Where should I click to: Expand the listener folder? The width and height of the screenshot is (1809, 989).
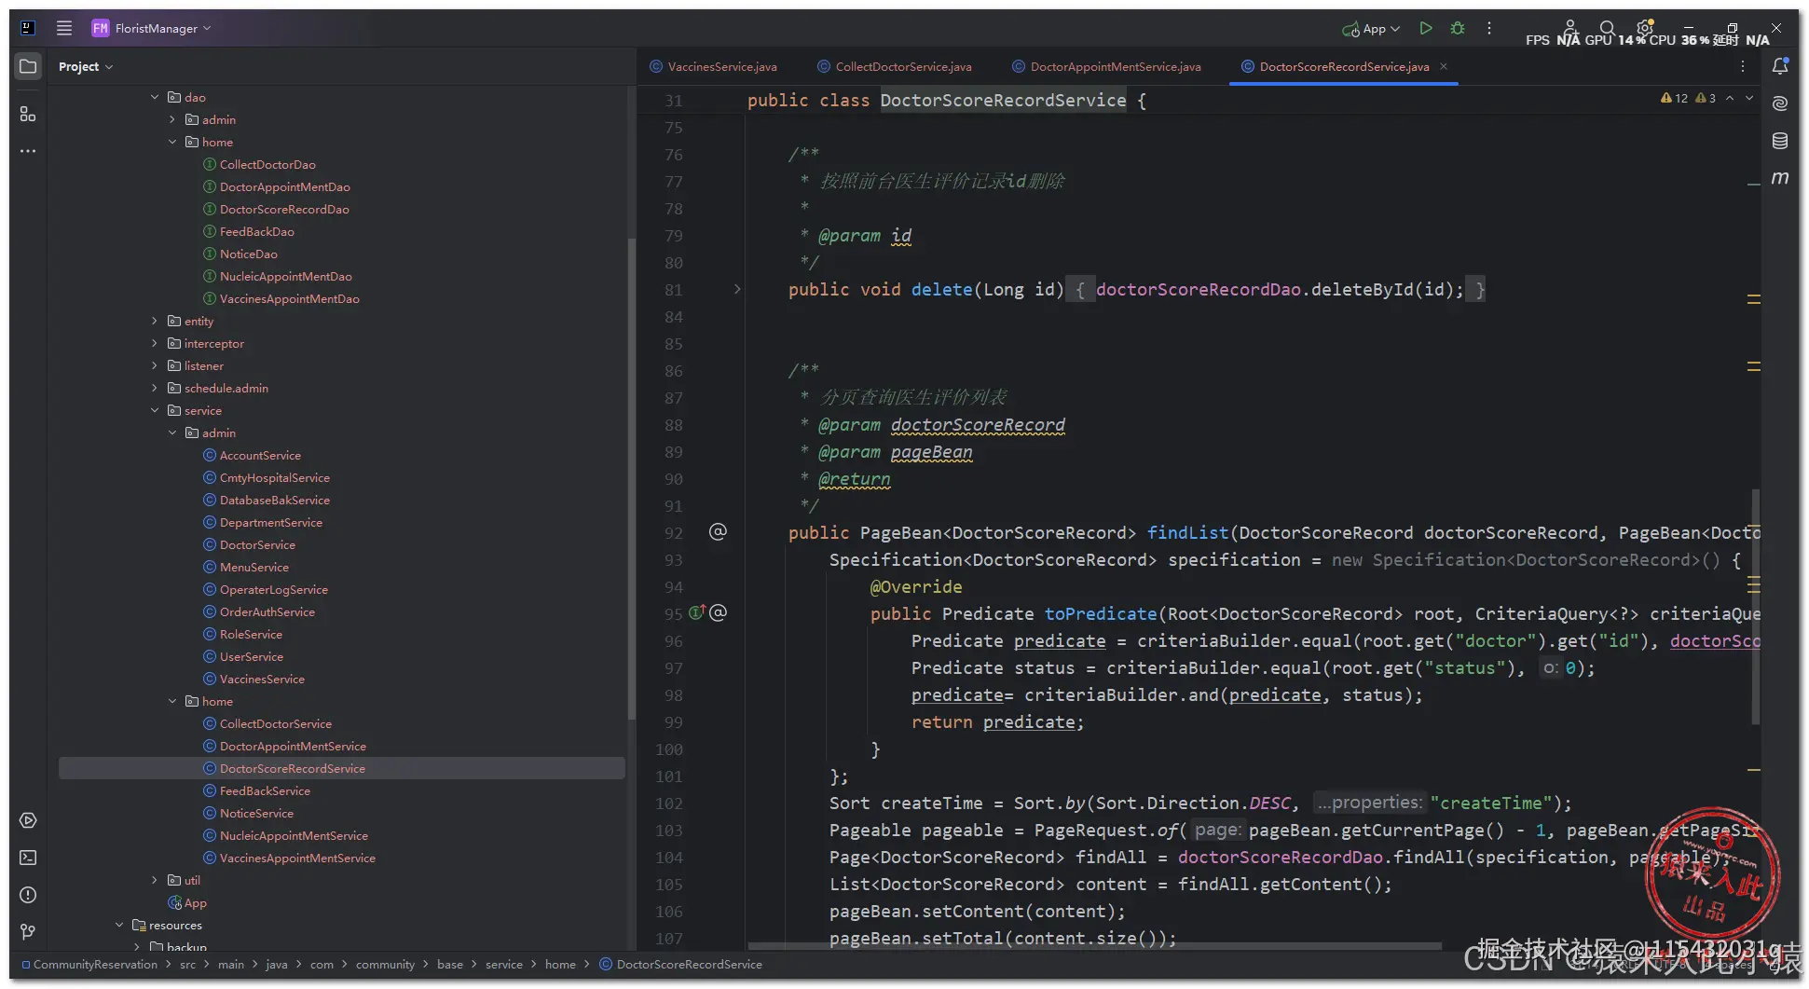pos(155,365)
